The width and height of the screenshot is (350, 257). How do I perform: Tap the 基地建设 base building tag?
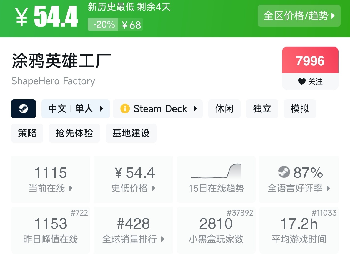click(131, 133)
